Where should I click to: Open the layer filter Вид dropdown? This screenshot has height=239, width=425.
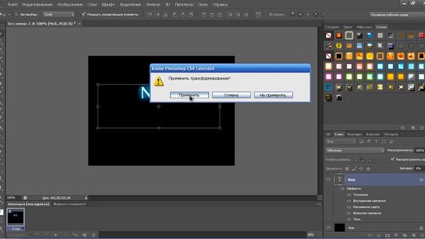(341, 141)
